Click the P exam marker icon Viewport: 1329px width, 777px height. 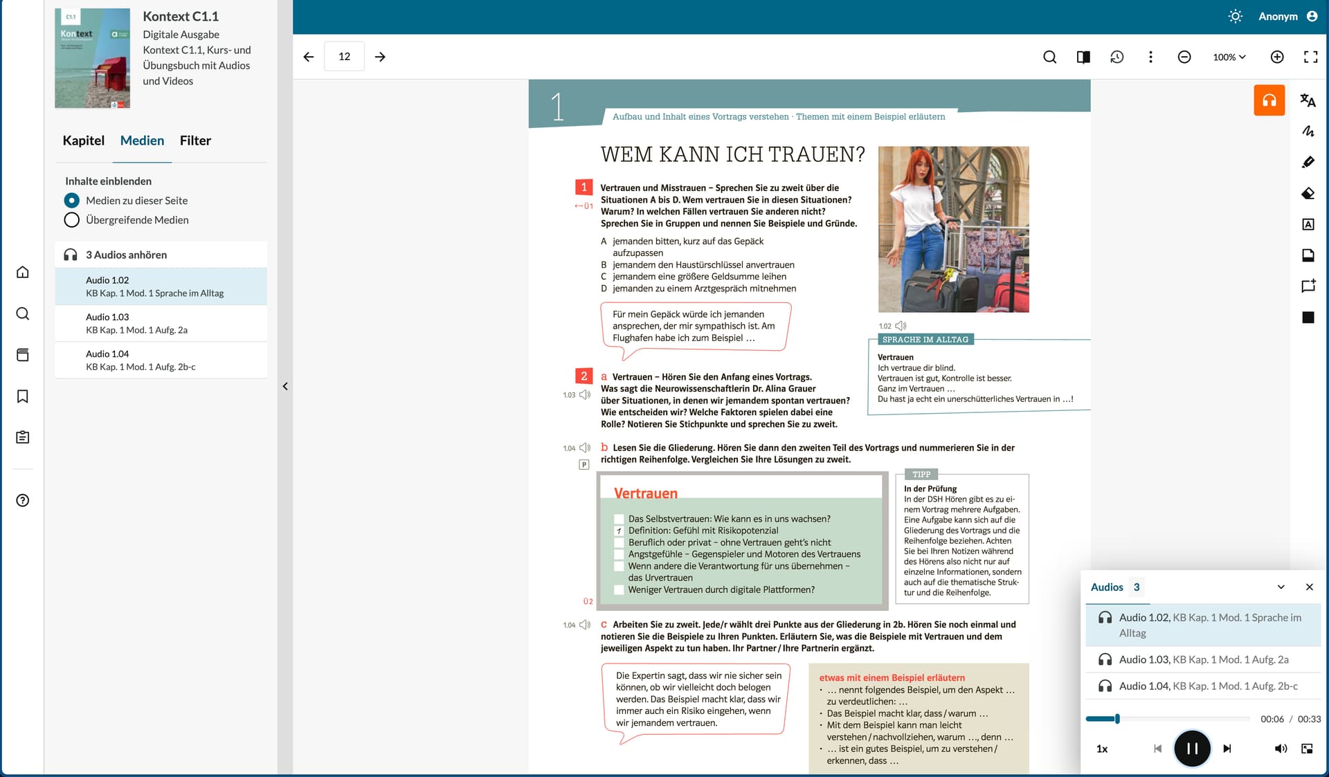[x=584, y=465]
